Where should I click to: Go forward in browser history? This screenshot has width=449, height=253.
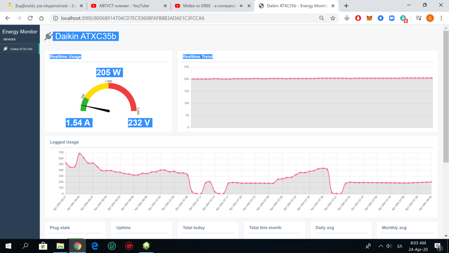point(19,18)
